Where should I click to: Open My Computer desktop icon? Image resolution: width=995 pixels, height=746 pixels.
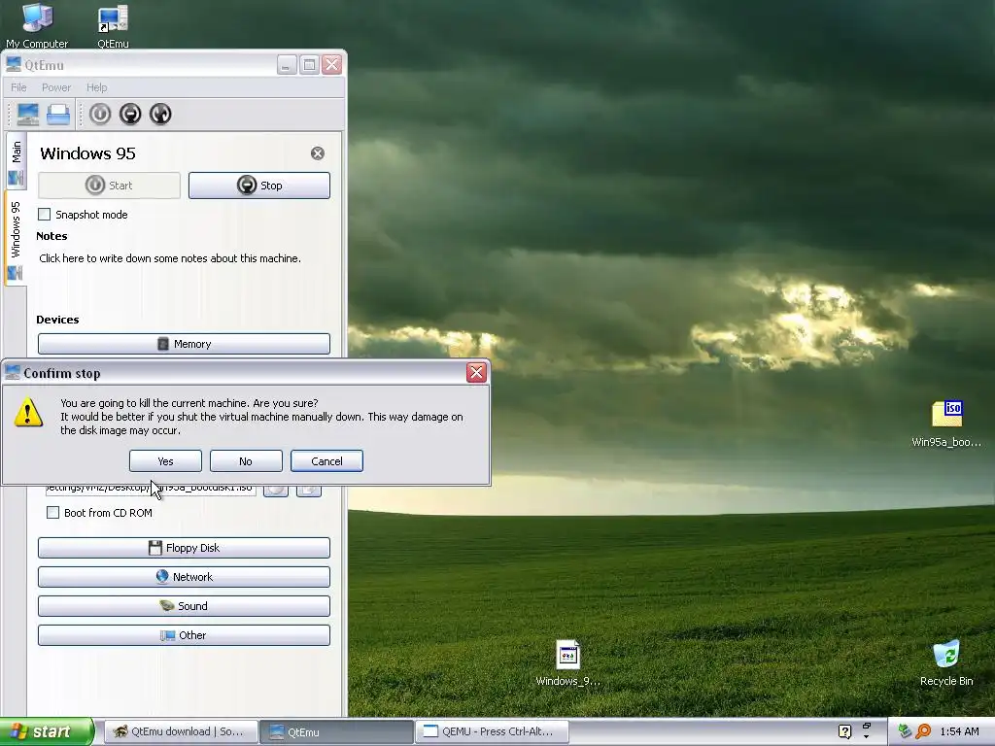pos(37,25)
